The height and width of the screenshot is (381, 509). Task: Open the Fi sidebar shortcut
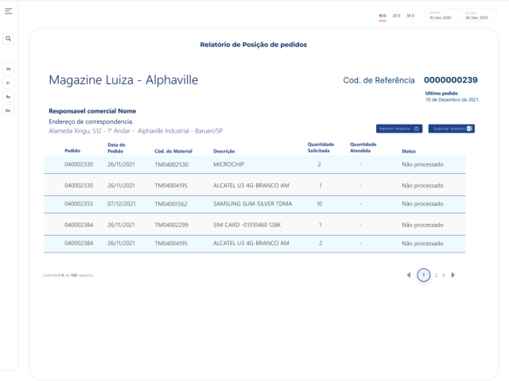click(x=9, y=83)
